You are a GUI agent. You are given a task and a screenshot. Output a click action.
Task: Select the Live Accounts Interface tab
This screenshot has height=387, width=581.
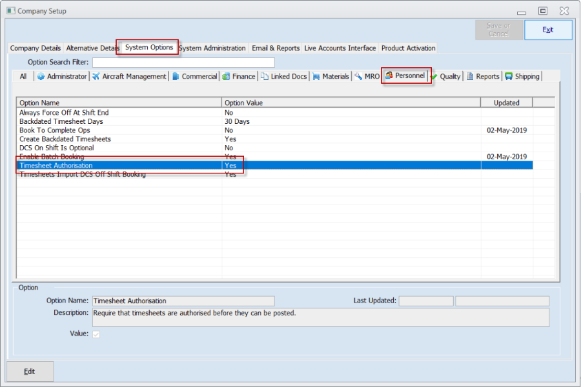coord(340,48)
